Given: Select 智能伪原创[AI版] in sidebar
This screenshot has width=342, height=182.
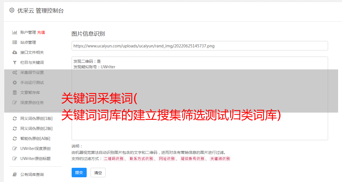Looking at the screenshot, I should pos(35,139).
